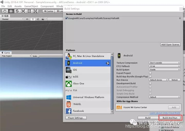Uncheck the HelloAR scene checkbox
185x131 pixels.
[x=67, y=18]
